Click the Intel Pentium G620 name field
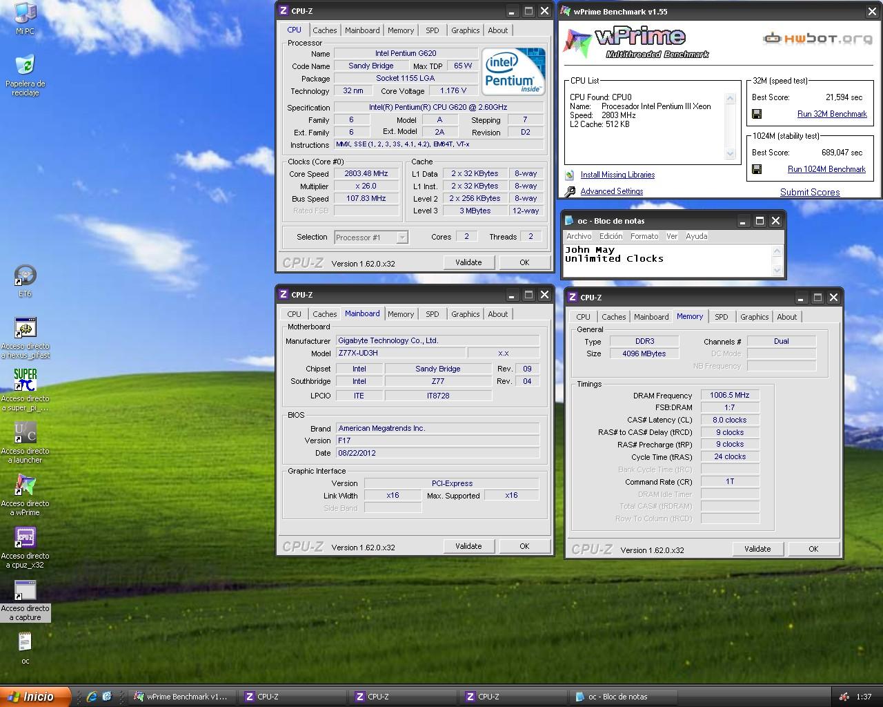 (x=406, y=53)
